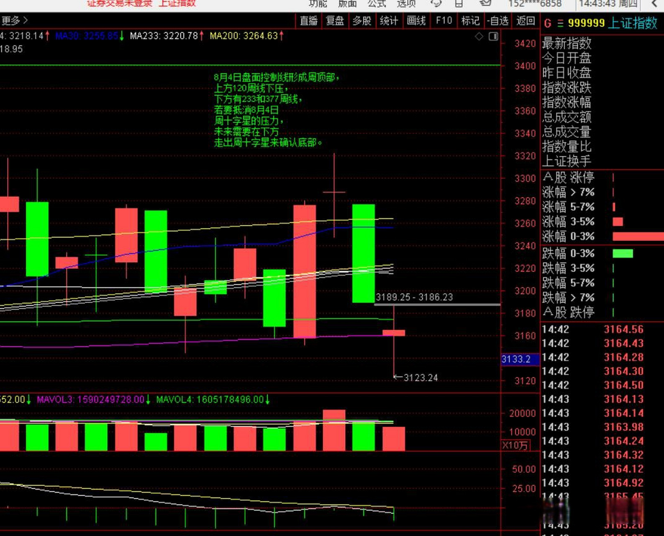Screen dimensions: 664x536
Task: Click the 跌幅 3-5% row
Action: point(602,268)
